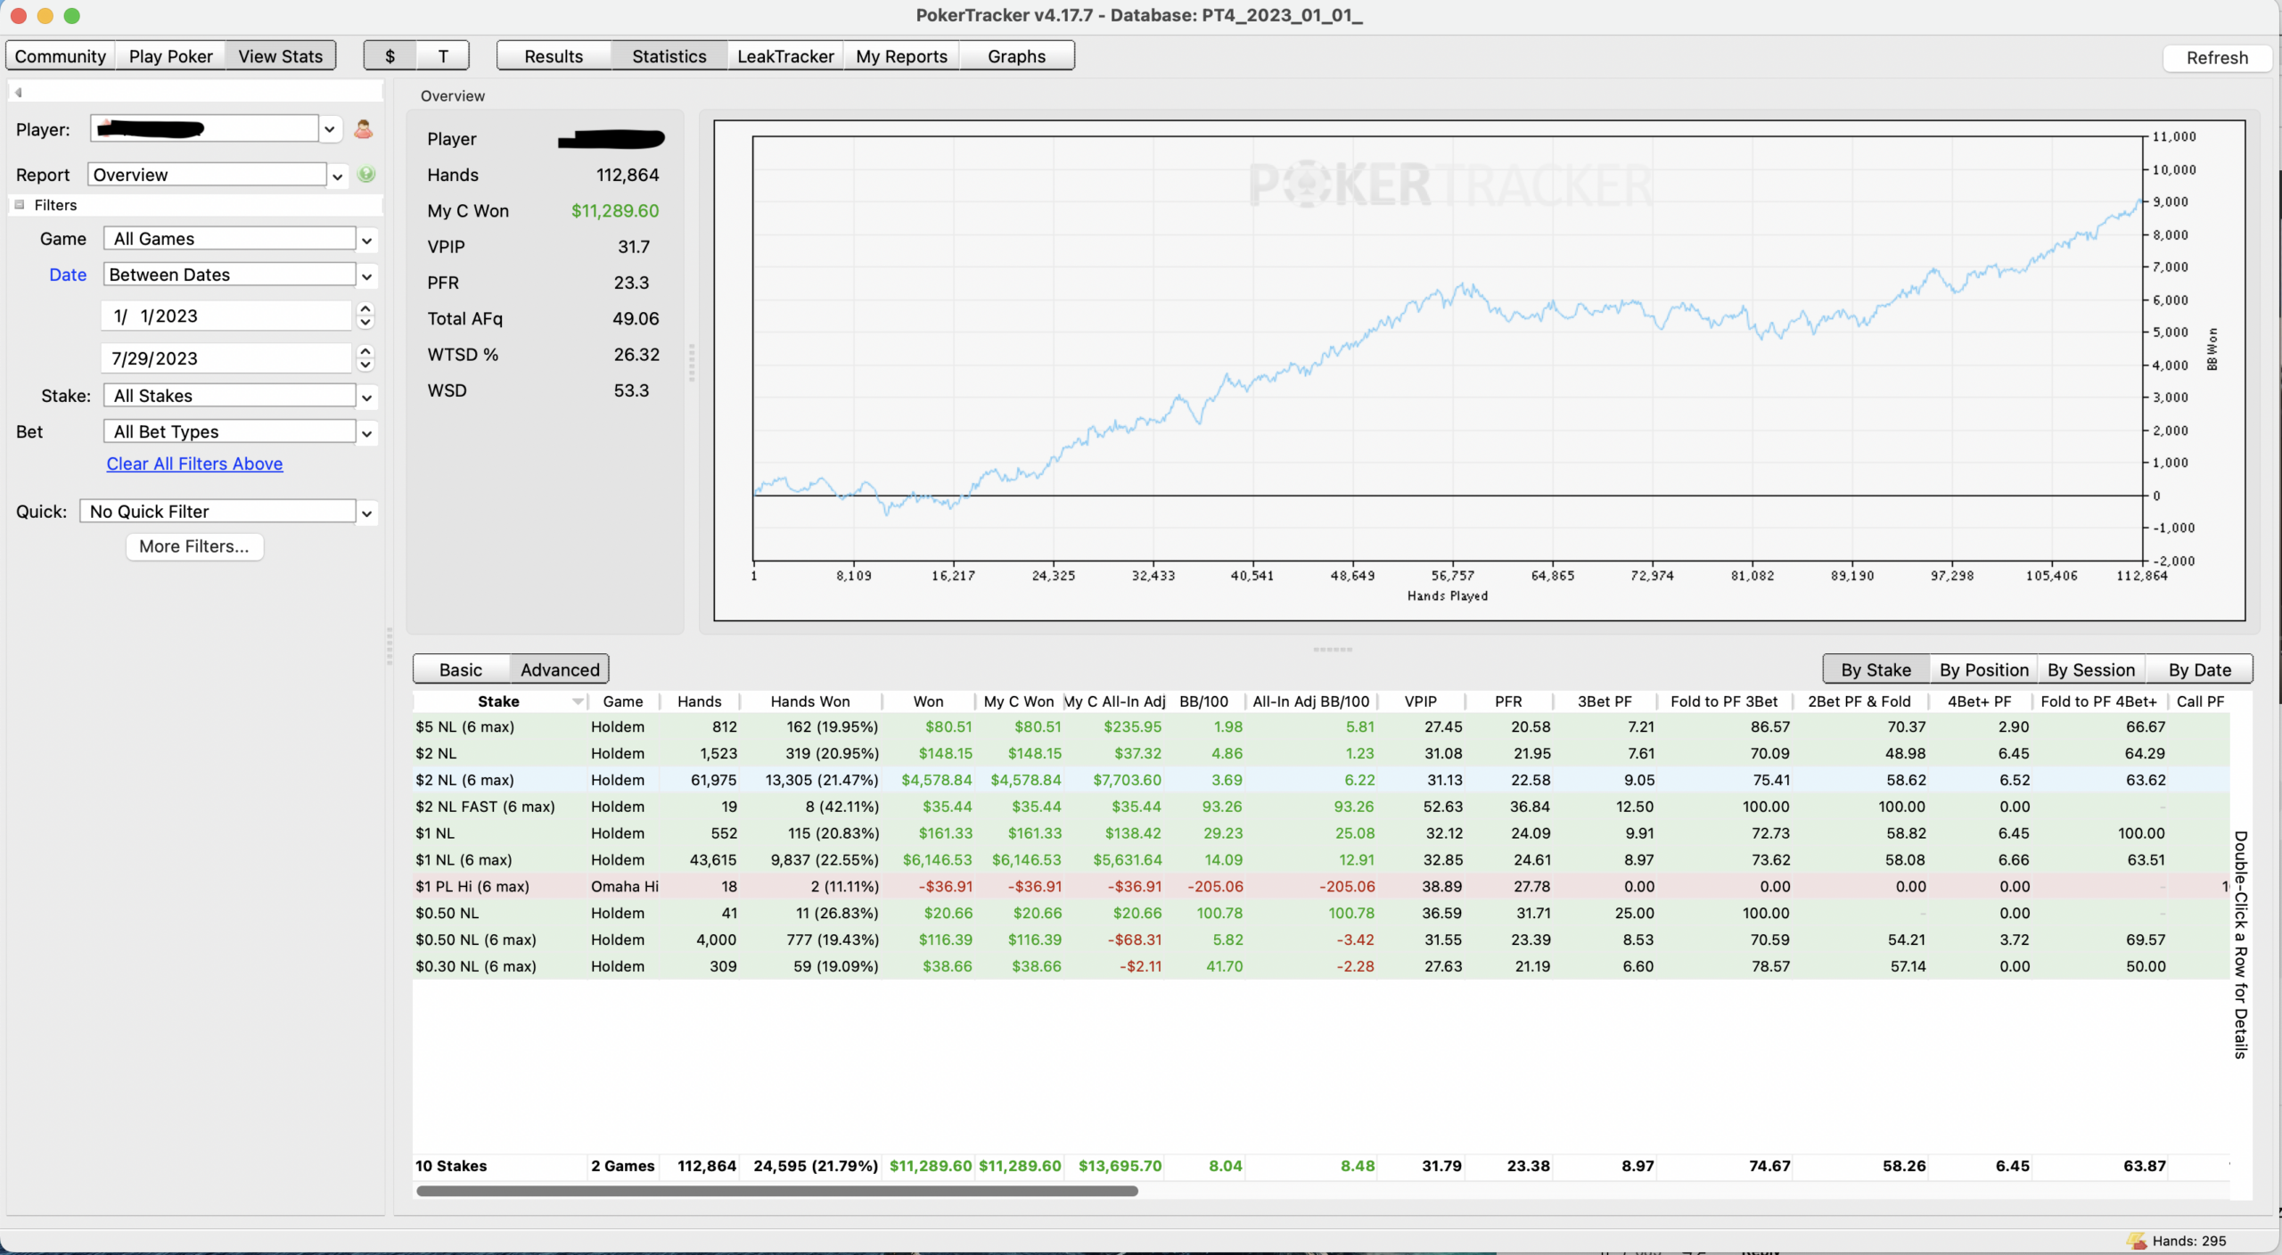Image resolution: width=2282 pixels, height=1255 pixels.
Task: Sort by the 3Bet PF column header
Action: (1605, 701)
